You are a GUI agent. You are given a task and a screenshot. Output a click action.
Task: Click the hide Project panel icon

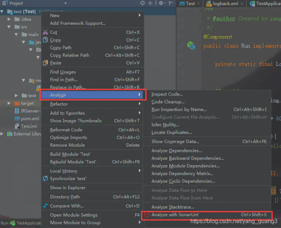(171, 3)
